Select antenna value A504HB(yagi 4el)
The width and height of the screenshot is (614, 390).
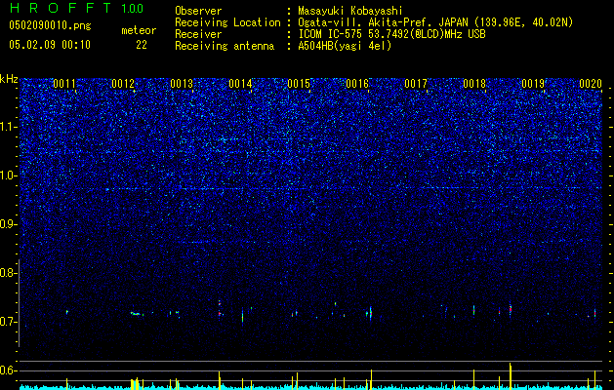coord(345,46)
